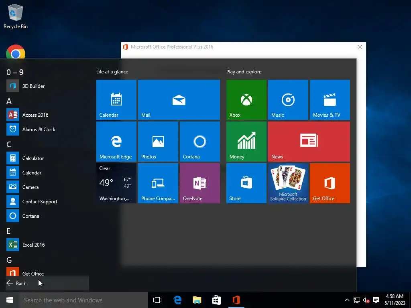Open the Store tile

pos(246,183)
